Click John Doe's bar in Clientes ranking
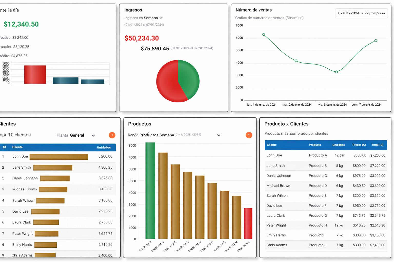 tap(59, 157)
